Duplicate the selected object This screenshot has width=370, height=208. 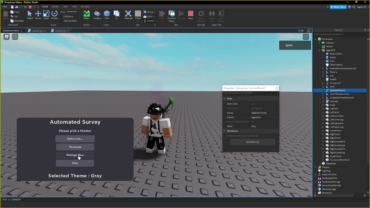(x=17, y=21)
